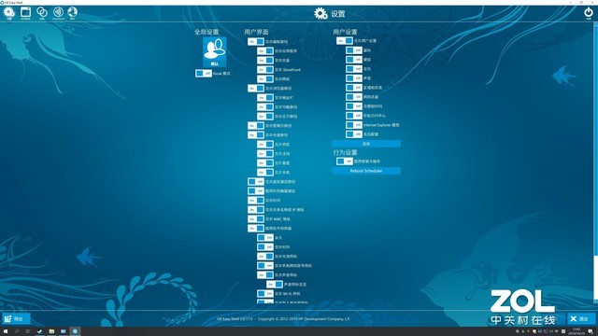Click the power icon at top right
The image size is (598, 336).
(x=589, y=13)
